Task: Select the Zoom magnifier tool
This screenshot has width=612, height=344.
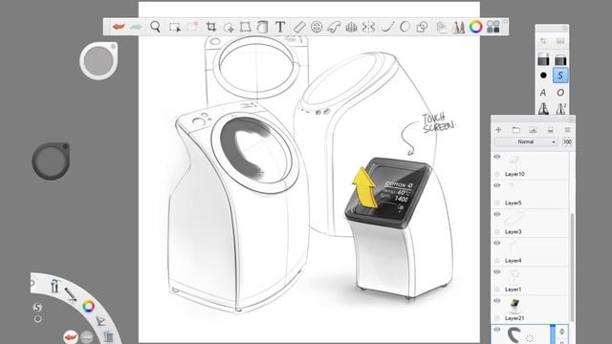Action: tap(155, 27)
